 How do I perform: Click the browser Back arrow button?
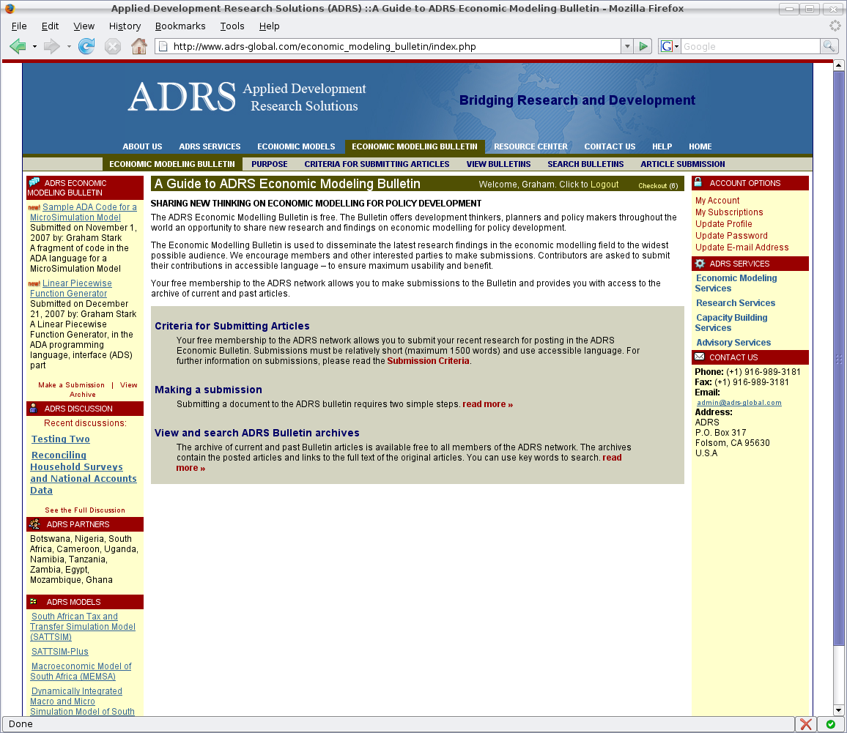(18, 46)
